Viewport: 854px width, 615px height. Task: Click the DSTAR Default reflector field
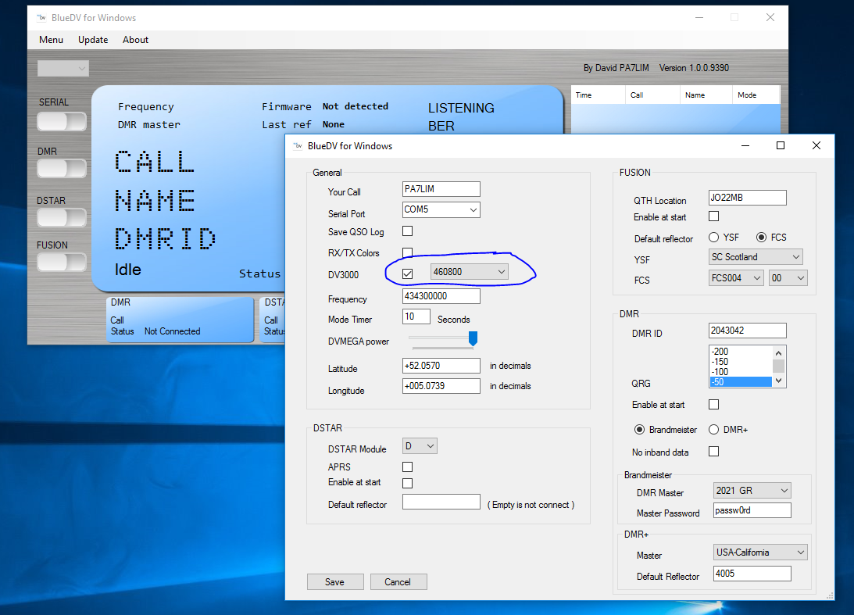tap(441, 502)
